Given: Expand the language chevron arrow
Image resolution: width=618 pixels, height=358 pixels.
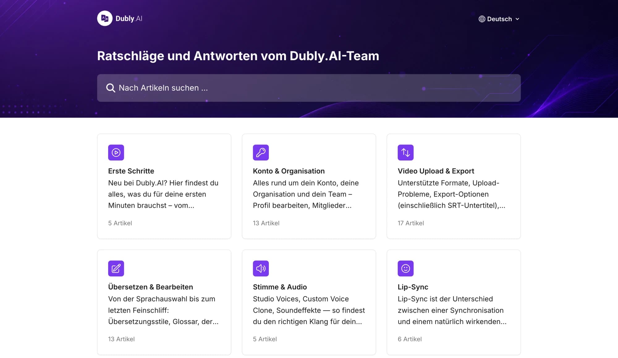Looking at the screenshot, I should pos(517,19).
